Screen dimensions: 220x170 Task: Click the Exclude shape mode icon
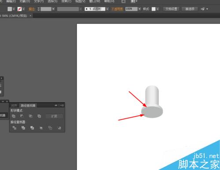pyautogui.click(x=39, y=116)
